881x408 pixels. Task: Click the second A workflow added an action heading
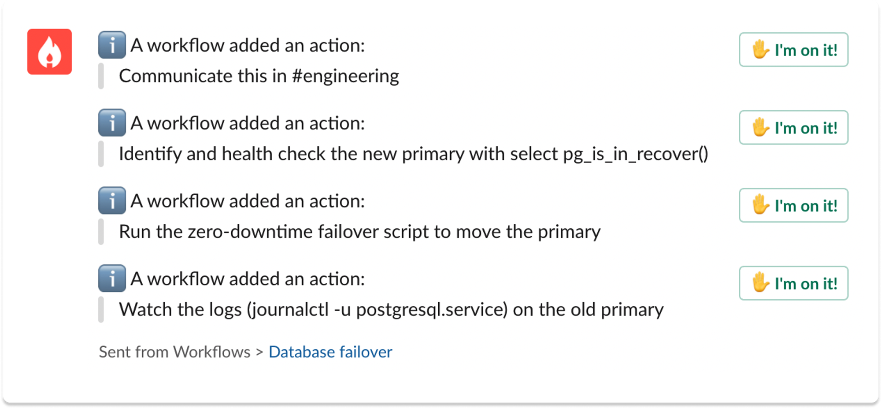pos(248,123)
